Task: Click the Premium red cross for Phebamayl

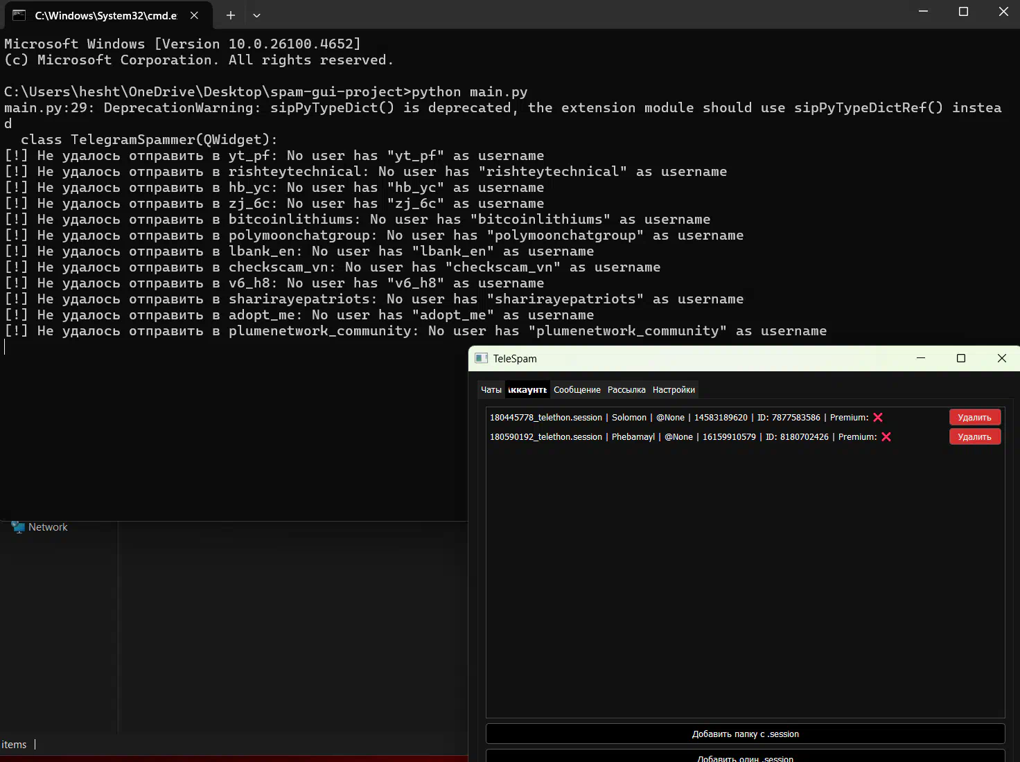Action: (x=886, y=436)
